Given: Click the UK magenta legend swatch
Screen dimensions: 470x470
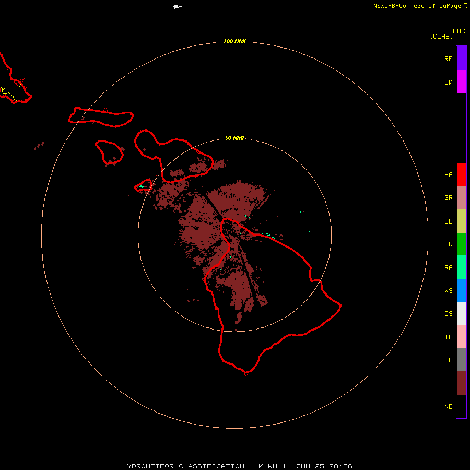Looking at the screenshot, I should [461, 82].
